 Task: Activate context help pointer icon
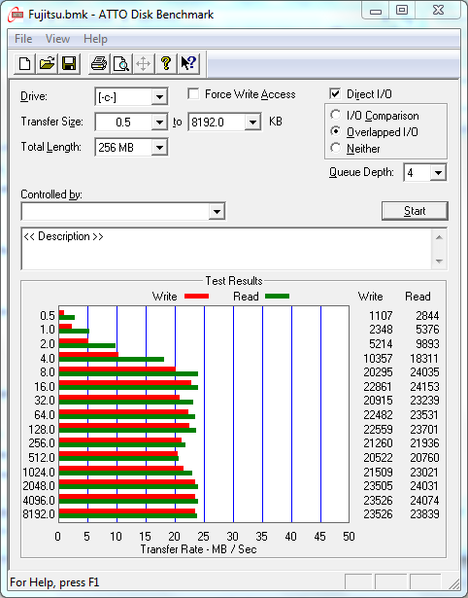(x=188, y=64)
